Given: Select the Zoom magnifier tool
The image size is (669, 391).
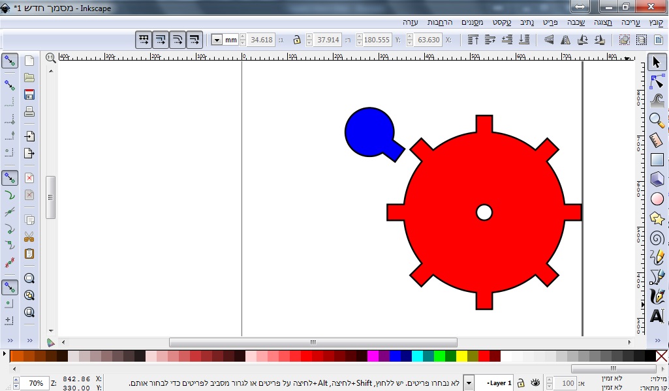Looking at the screenshot, I should (x=657, y=120).
